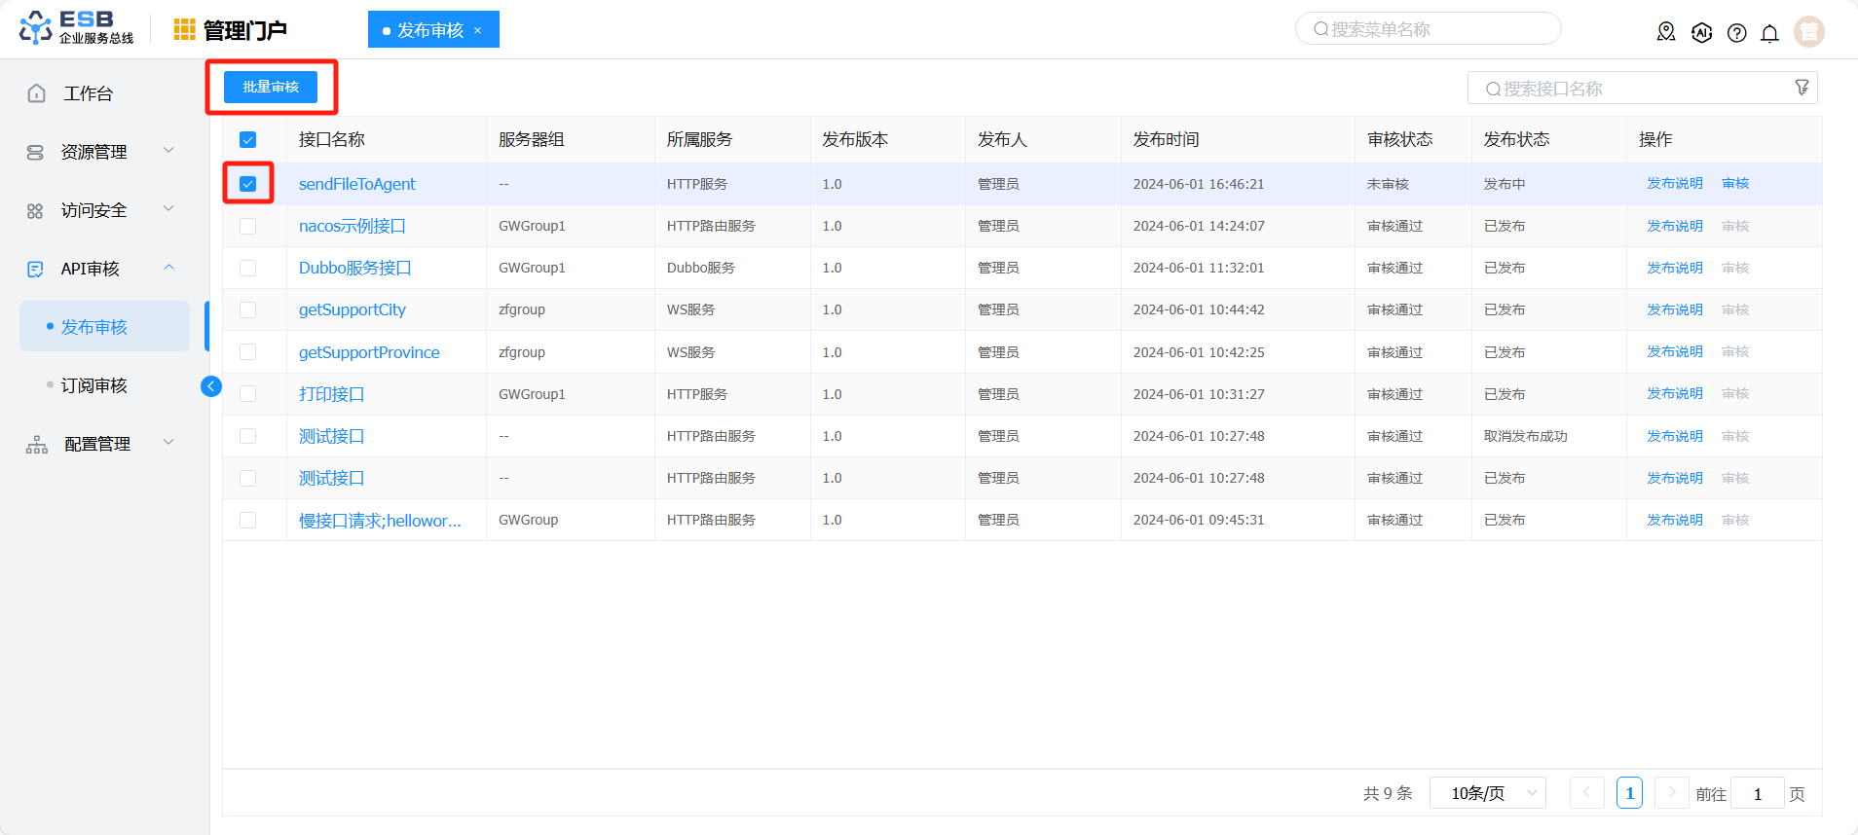The height and width of the screenshot is (835, 1858).
Task: Close the 发布审核 tab
Action: point(478,30)
